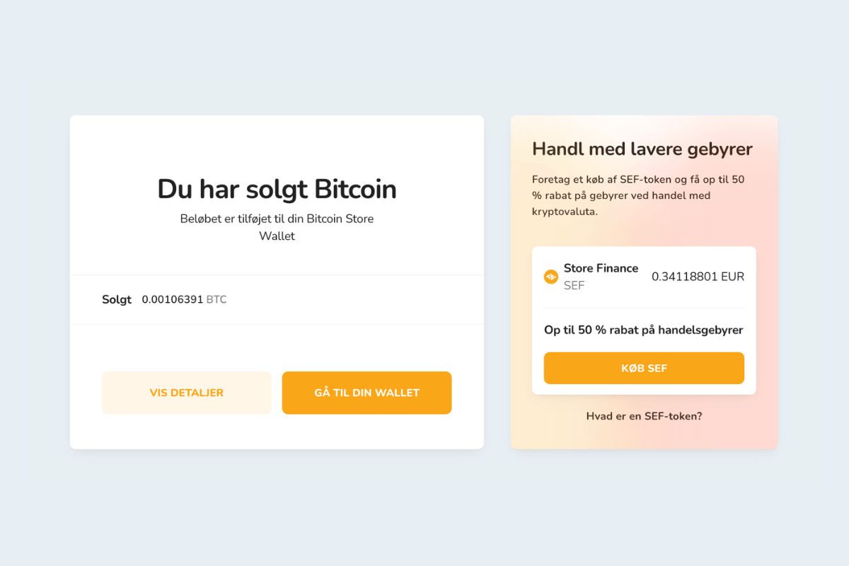Viewport: 849px width, 566px height.
Task: Select the SEF ticker label
Action: pos(574,286)
